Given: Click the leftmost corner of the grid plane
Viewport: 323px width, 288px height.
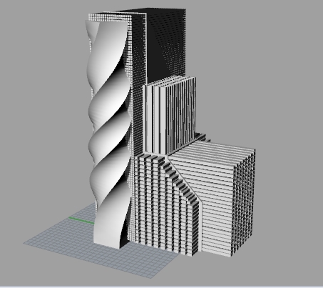Looking at the screenshot, I should click(24, 243).
